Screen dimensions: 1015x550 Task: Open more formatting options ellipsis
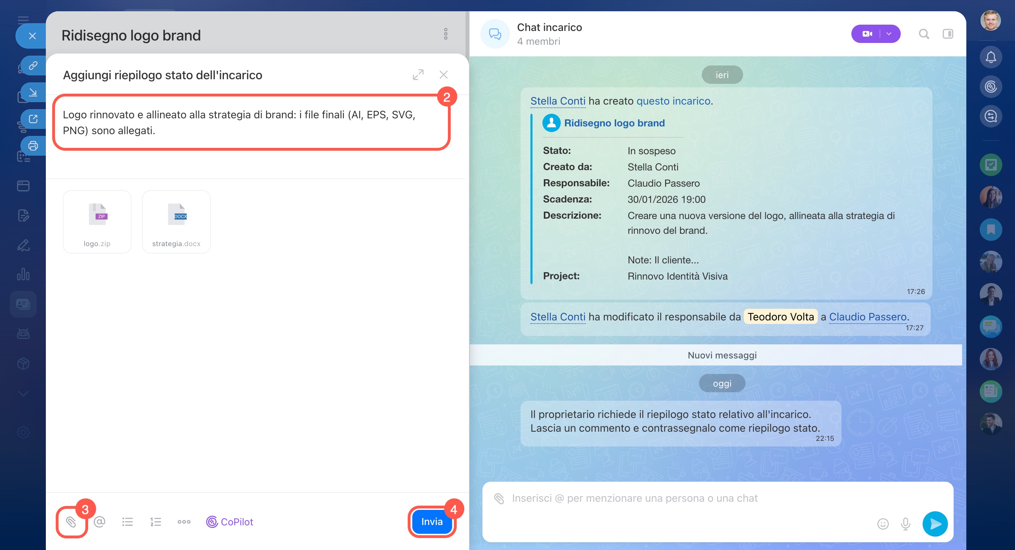coord(184,522)
